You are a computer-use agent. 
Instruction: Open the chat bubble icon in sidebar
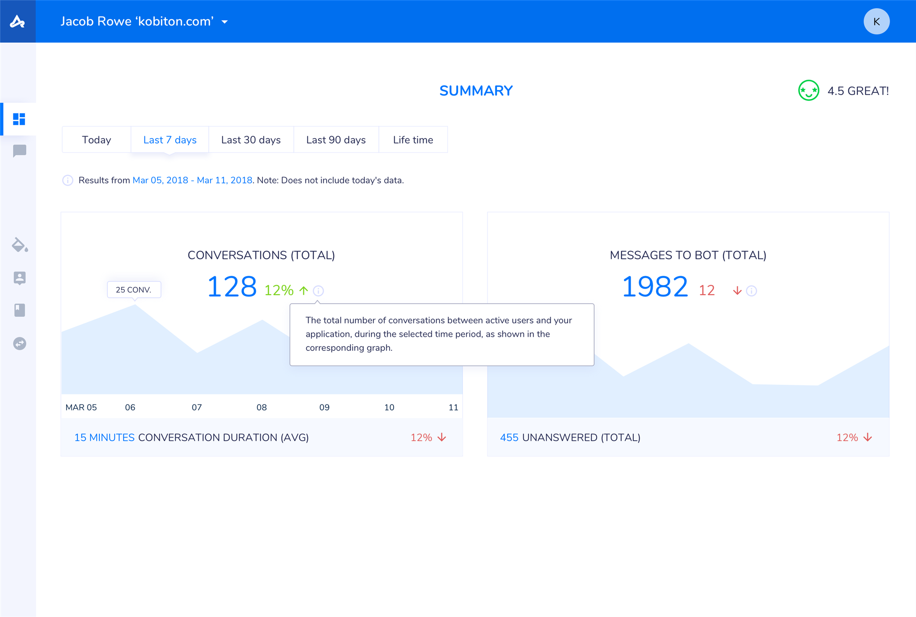[19, 151]
